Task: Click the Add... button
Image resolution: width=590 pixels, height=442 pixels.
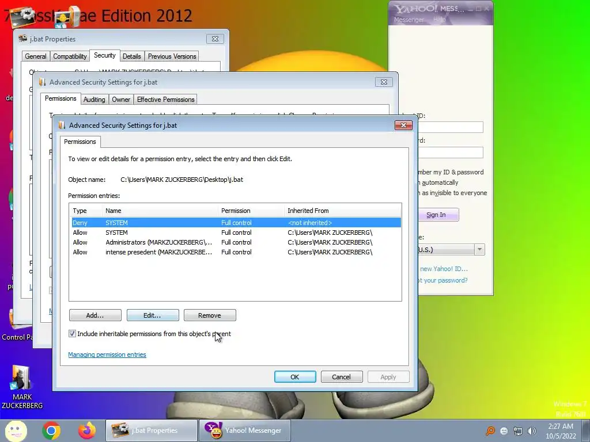Action: coord(95,315)
